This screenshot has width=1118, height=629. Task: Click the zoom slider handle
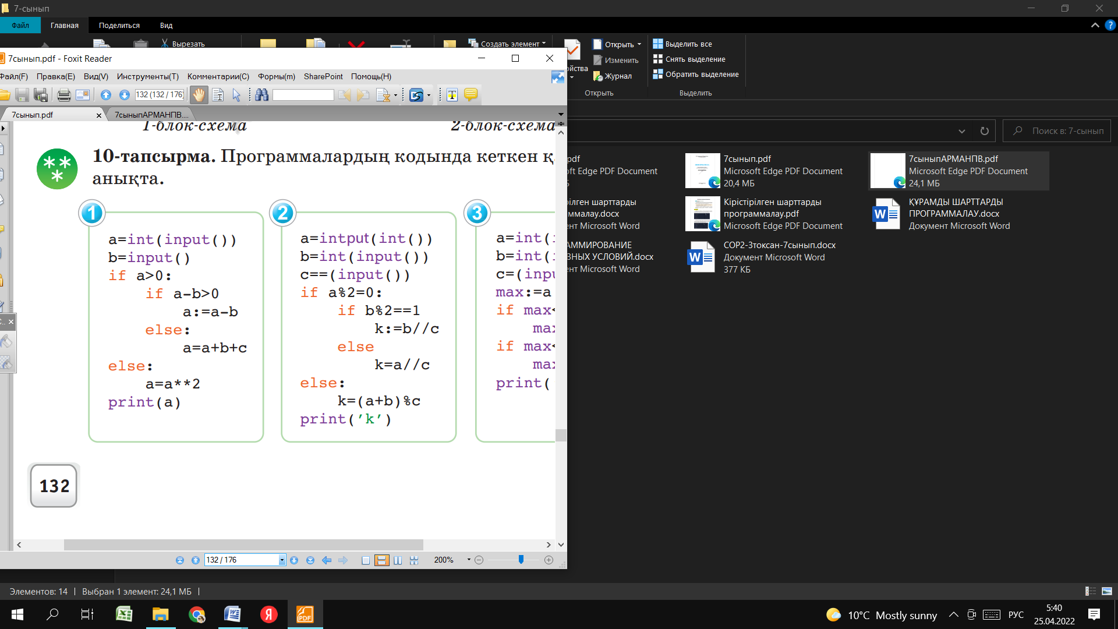tap(521, 559)
